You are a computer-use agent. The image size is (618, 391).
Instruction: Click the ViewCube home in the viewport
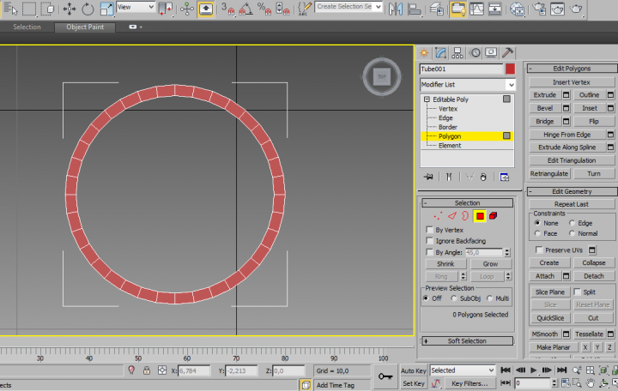coord(381,76)
